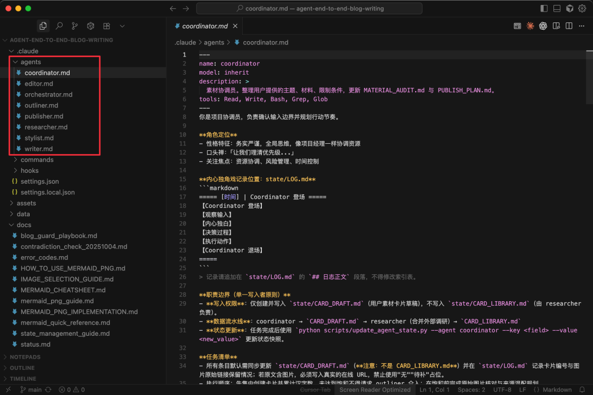Viewport: 593px width, 395px height.
Task: Open HOW_TO_USE_MERMAID_PNG.md file
Action: [83, 268]
